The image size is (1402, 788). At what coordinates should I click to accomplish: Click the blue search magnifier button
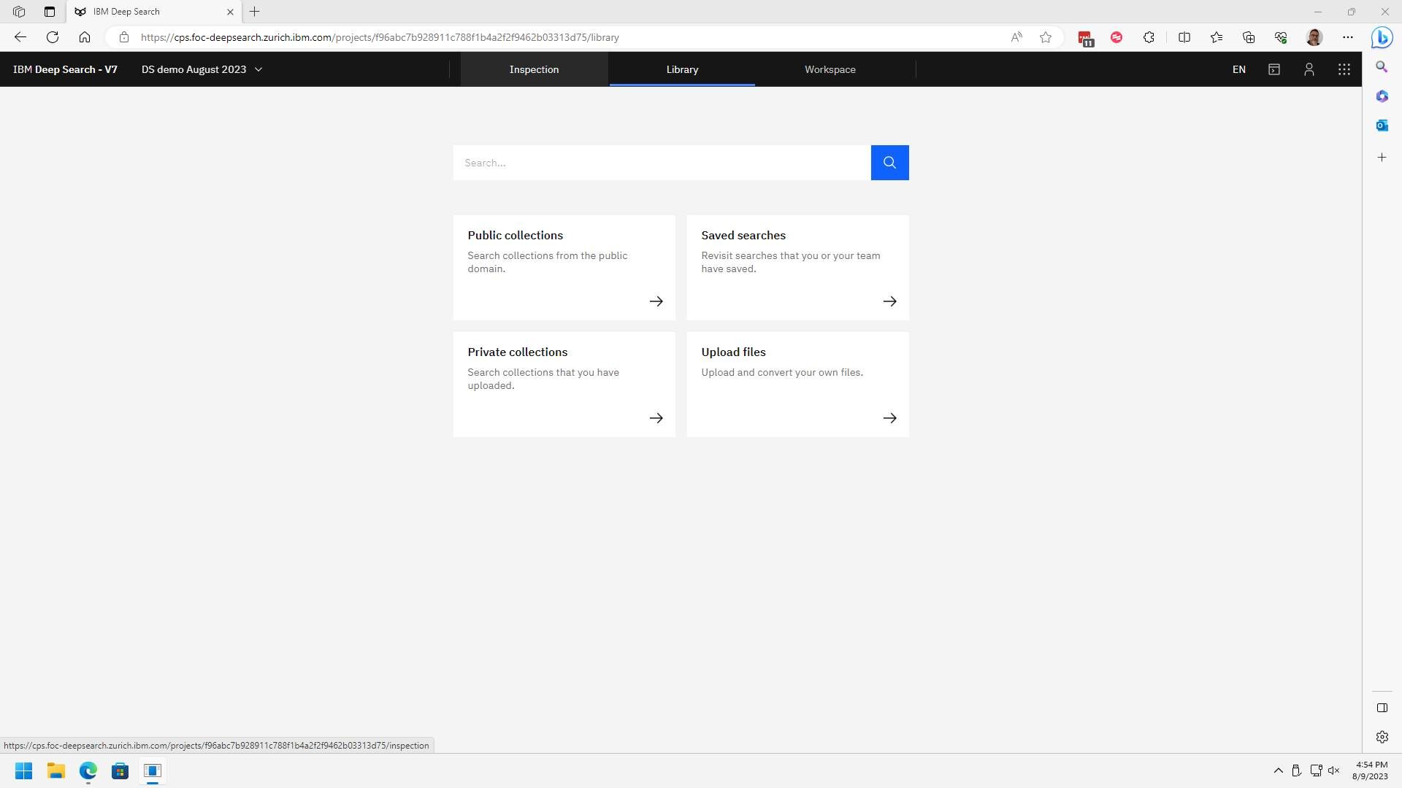pos(889,163)
